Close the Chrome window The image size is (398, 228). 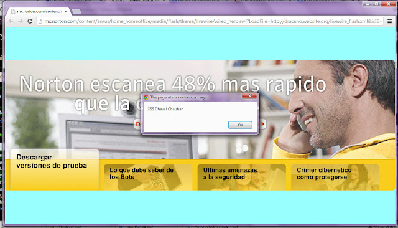388,4
